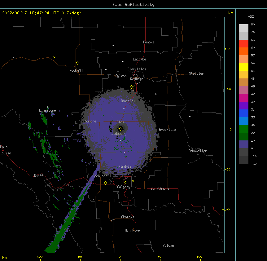Click the 80 dBZ legend value
The width and height of the screenshot is (267, 261).
tap(253, 24)
